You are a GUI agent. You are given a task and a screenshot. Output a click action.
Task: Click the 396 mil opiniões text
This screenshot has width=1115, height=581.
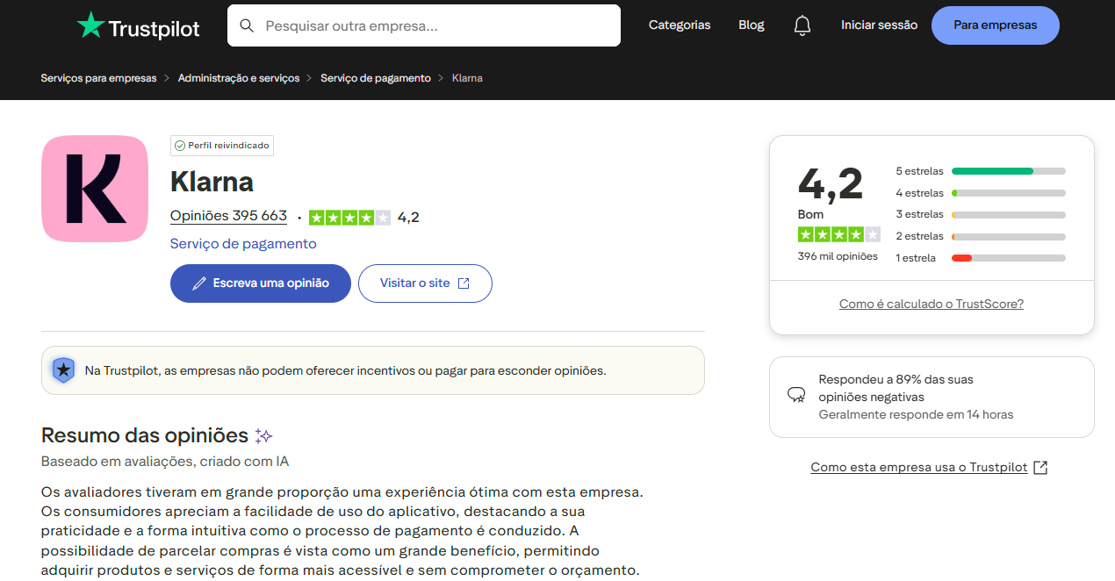(x=838, y=256)
